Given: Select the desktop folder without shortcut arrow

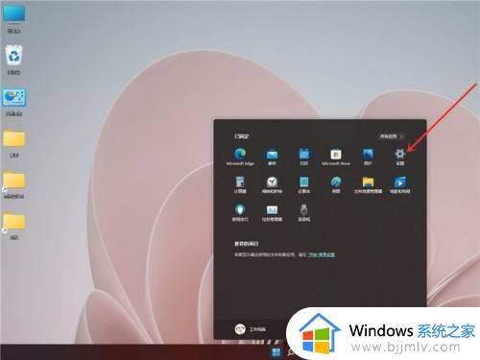Looking at the screenshot, I should point(13,143).
